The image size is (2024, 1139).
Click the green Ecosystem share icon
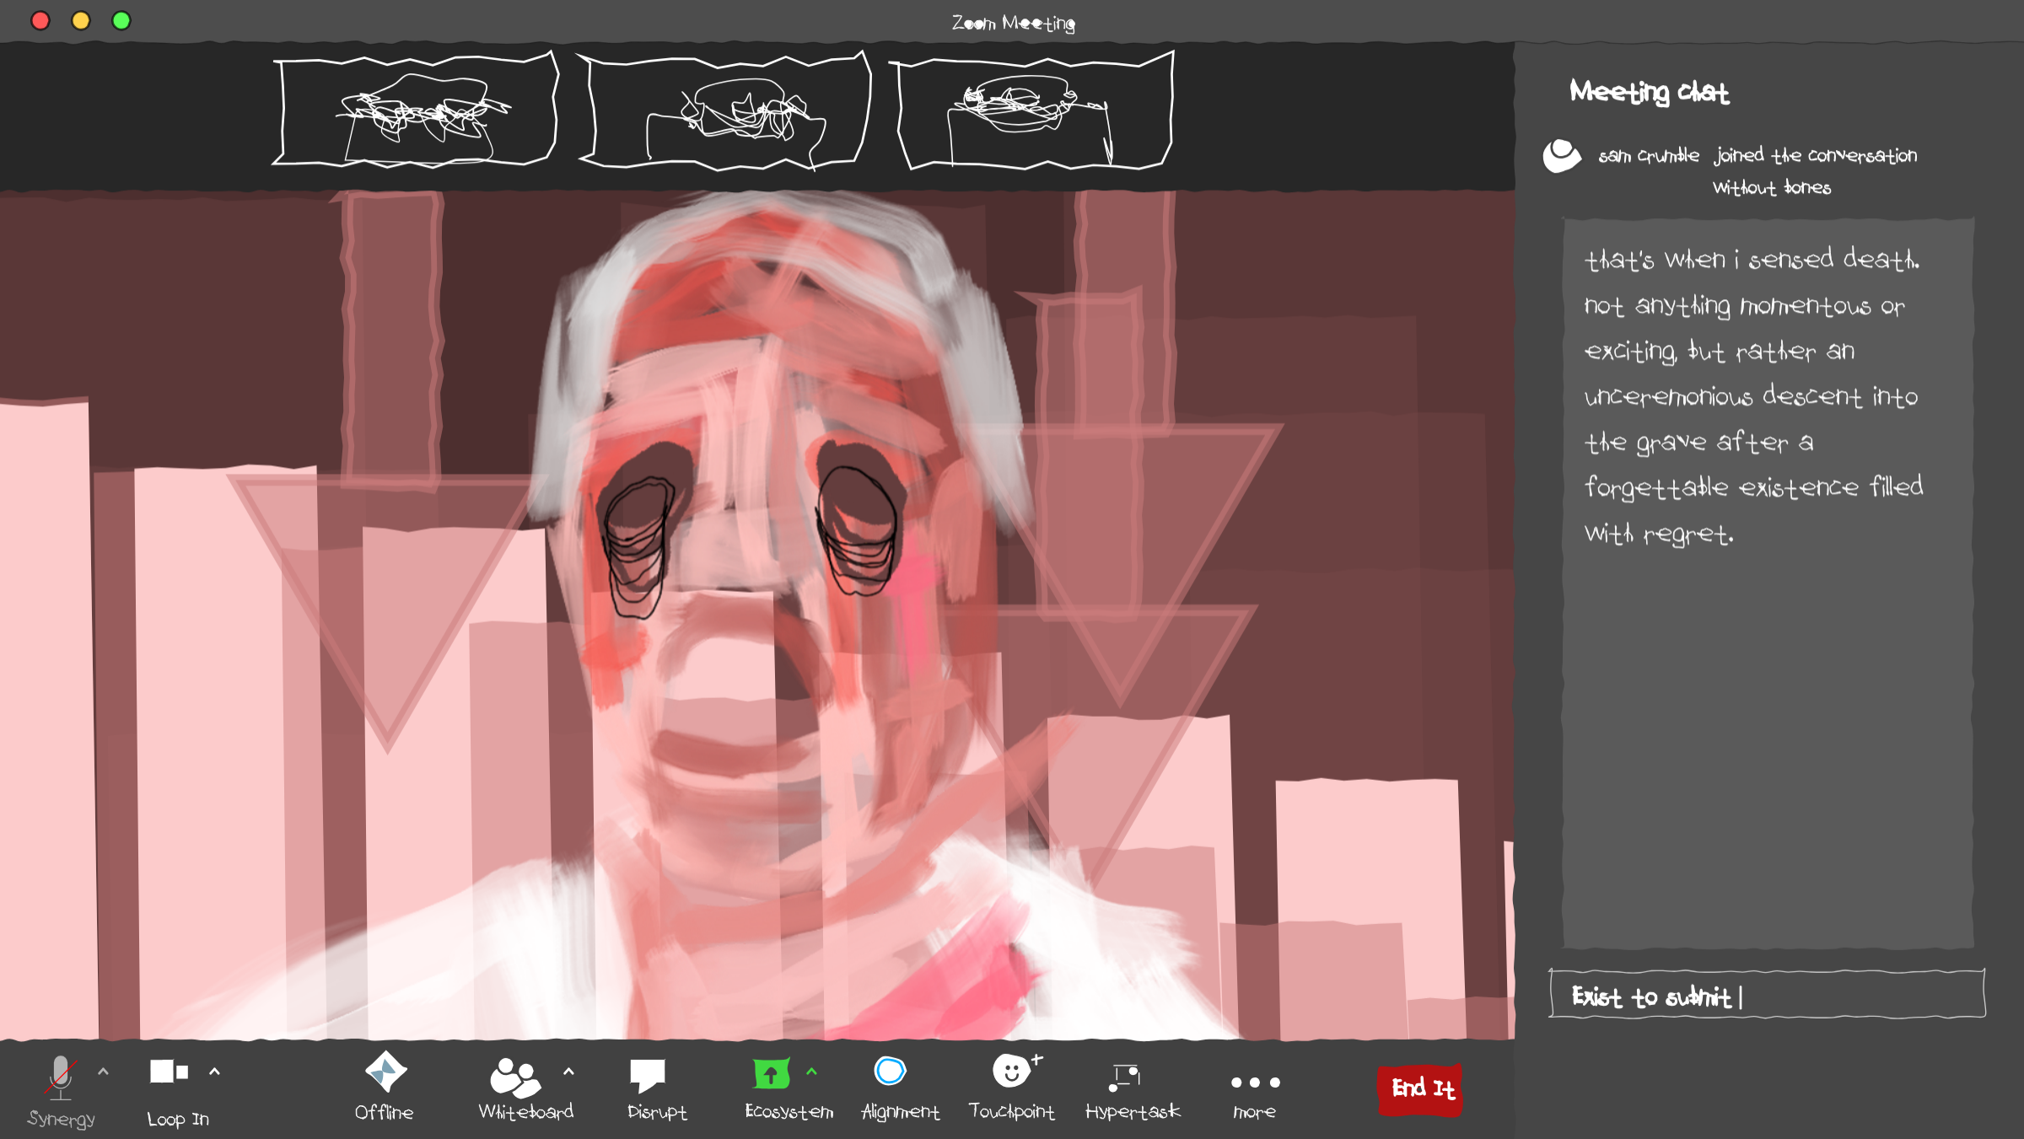pos(771,1074)
